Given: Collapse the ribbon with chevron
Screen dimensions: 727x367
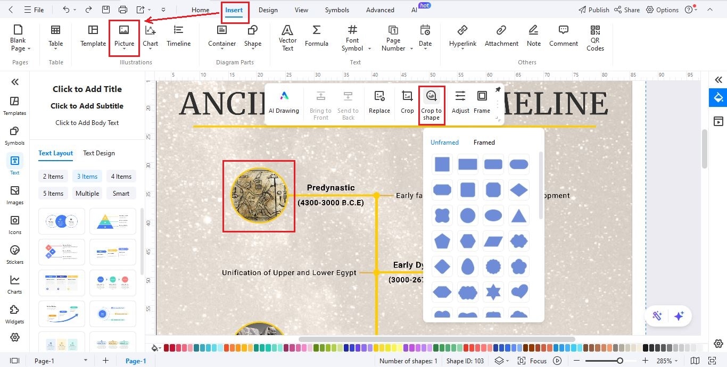Looking at the screenshot, I should pyautogui.click(x=709, y=10).
